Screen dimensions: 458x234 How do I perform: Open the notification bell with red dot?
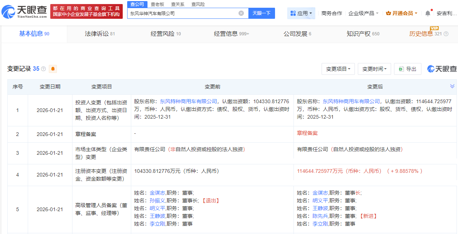point(428,13)
